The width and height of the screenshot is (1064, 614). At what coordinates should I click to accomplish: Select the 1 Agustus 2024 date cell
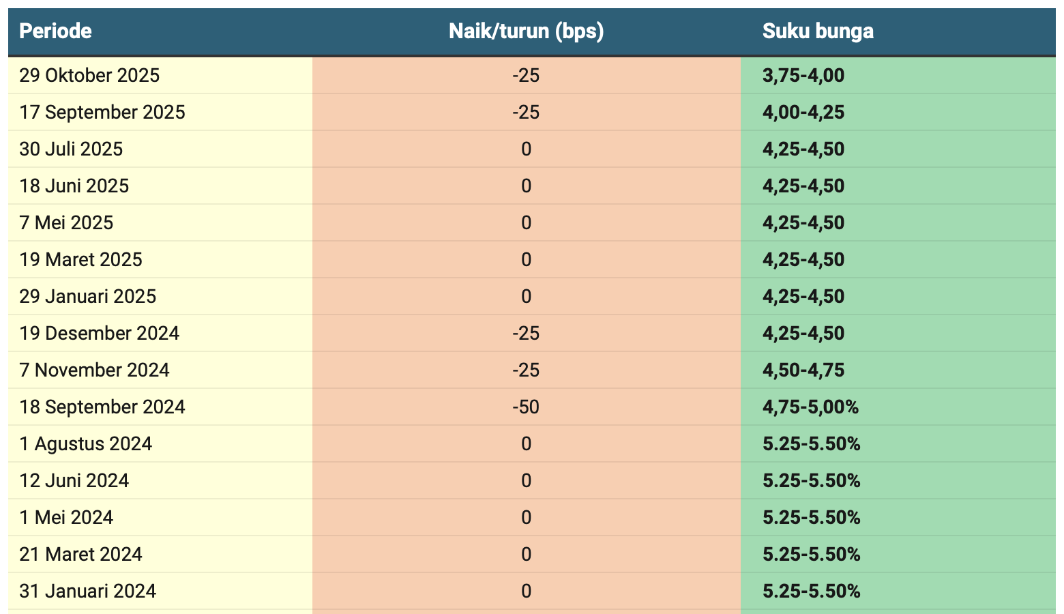coord(85,443)
